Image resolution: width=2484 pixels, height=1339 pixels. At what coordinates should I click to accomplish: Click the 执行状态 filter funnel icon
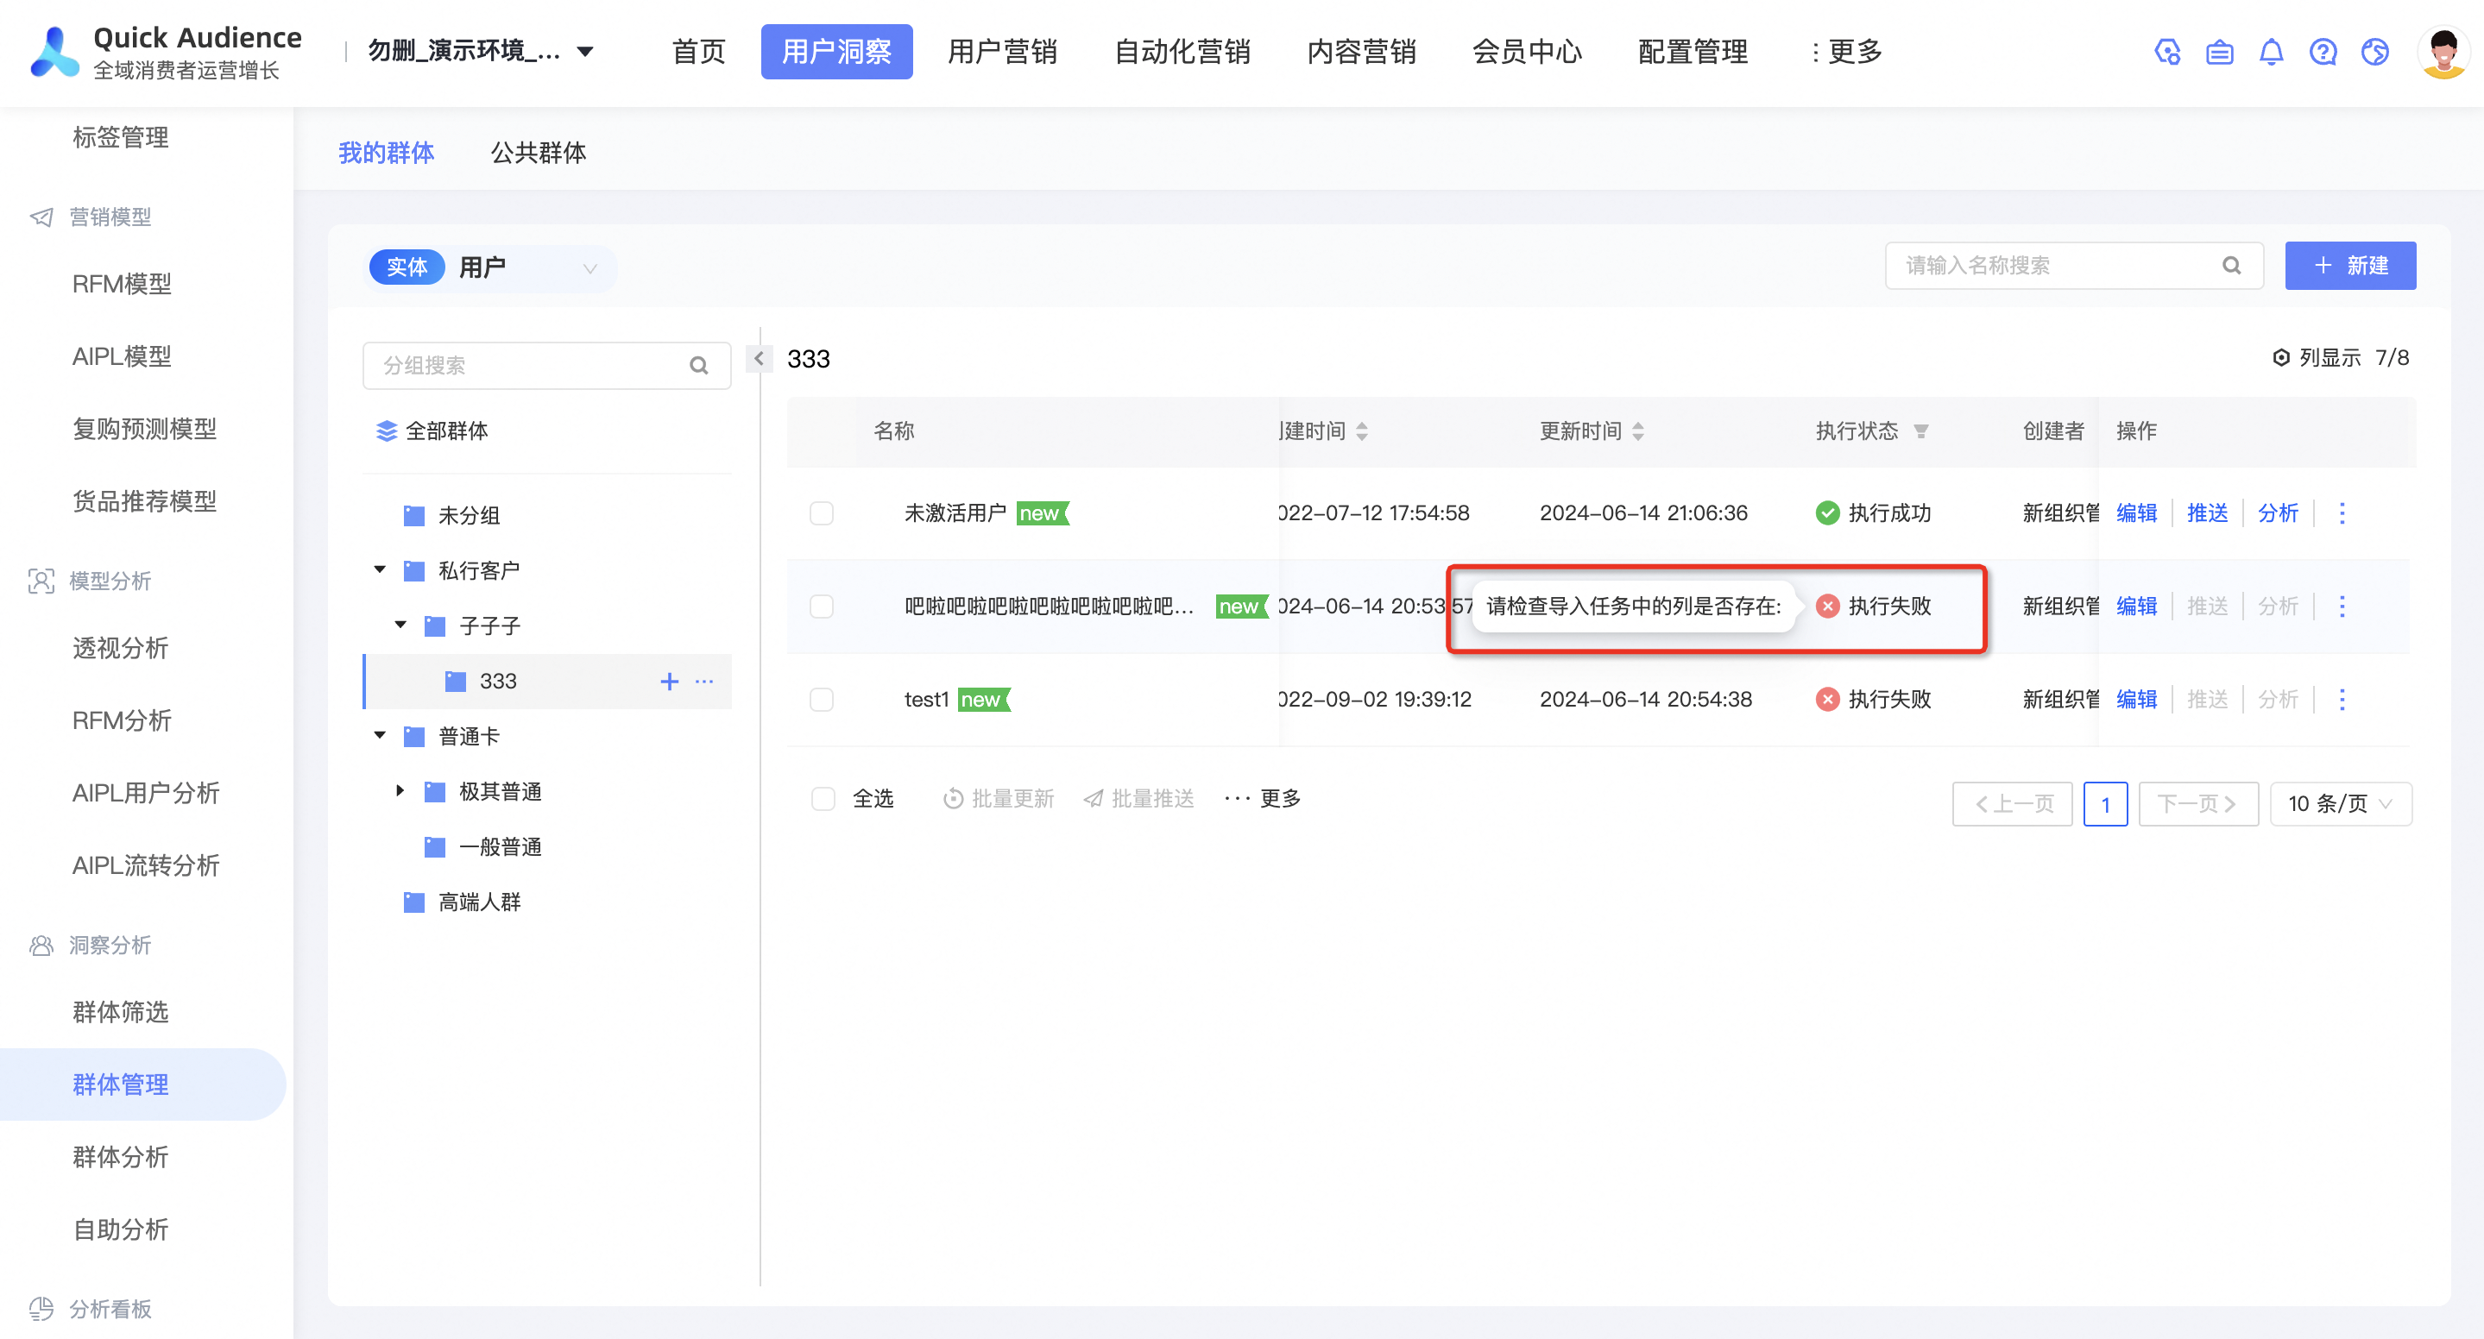coord(1921,431)
